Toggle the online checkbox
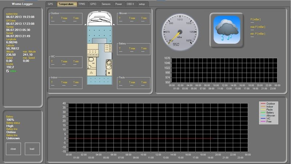 (8, 71)
